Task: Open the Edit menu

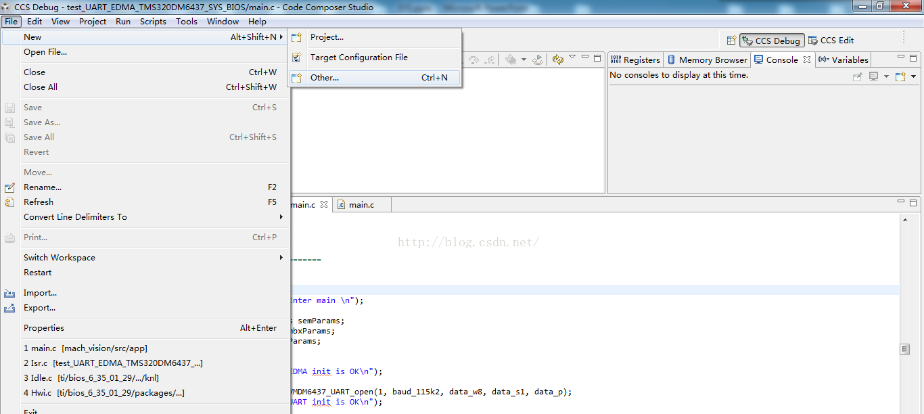Action: tap(34, 21)
